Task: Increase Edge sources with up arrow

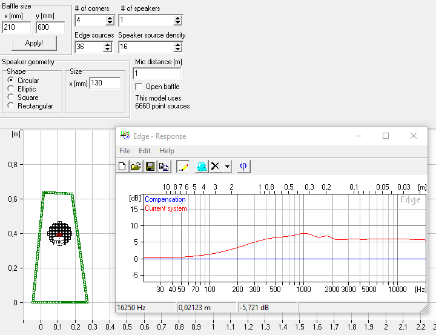Action: tap(107, 44)
